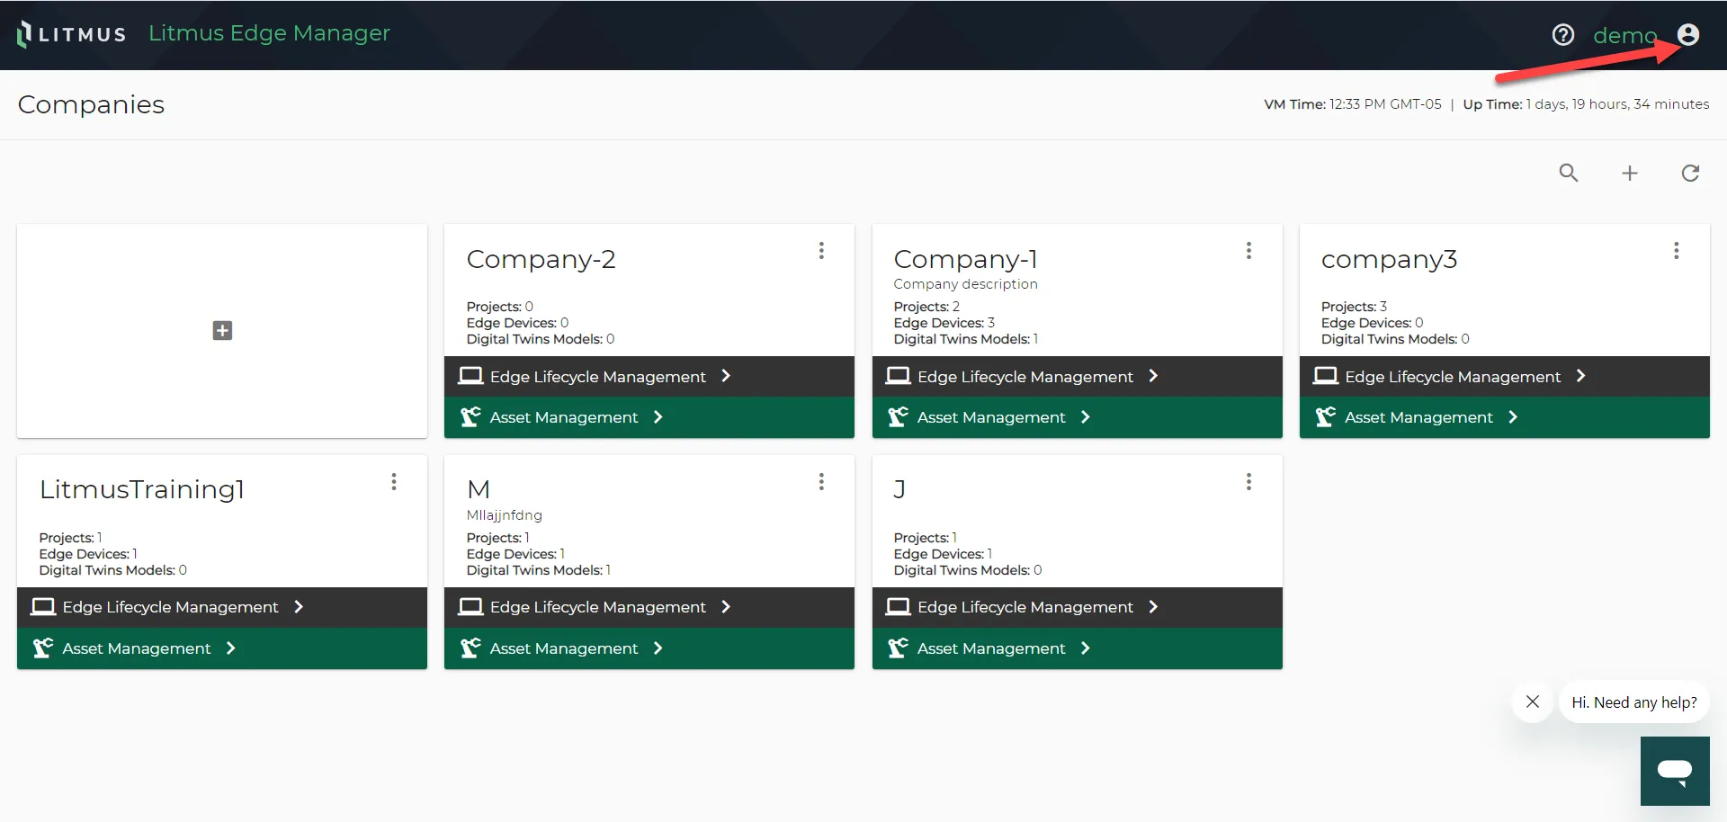The height and width of the screenshot is (822, 1727).
Task: Open Asset Management for company3
Action: pyautogui.click(x=1505, y=417)
